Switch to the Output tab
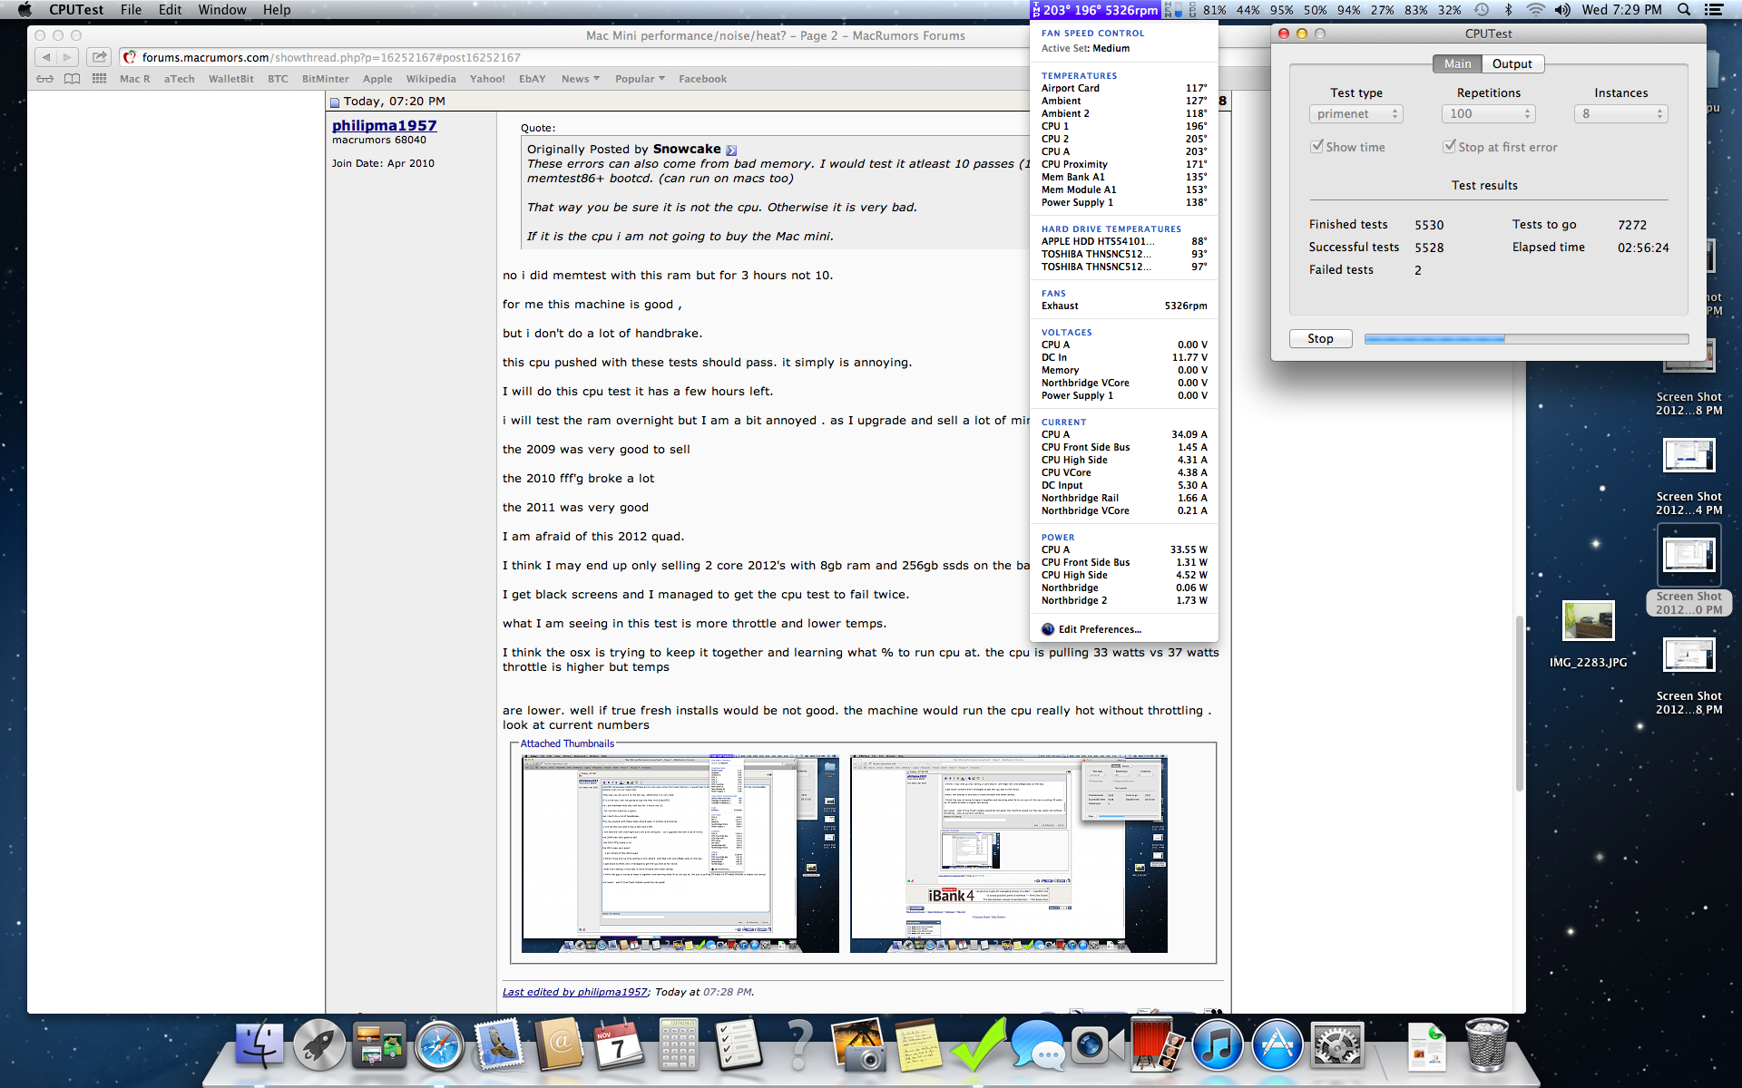 [1512, 63]
